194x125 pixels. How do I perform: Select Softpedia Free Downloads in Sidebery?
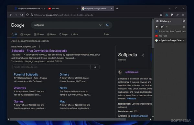[170, 31]
